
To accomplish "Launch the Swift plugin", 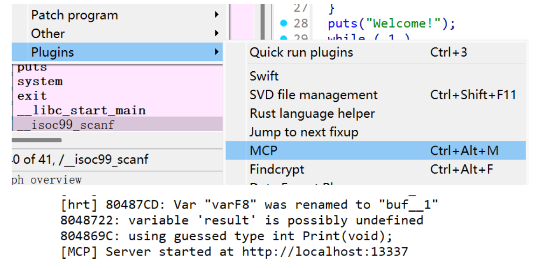I will tap(264, 76).
